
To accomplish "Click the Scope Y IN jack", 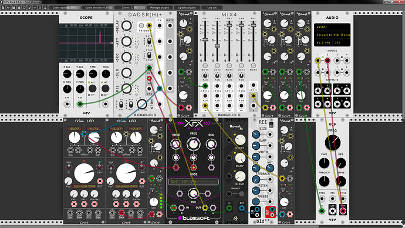I will tap(80, 104).
